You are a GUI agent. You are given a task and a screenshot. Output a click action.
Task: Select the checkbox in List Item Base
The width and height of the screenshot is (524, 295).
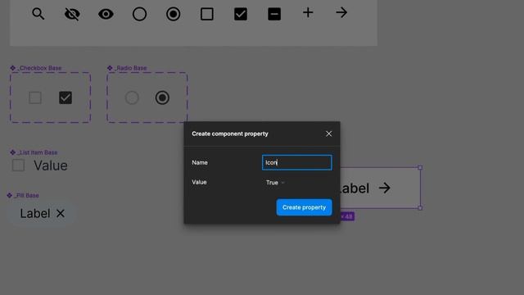[18, 166]
